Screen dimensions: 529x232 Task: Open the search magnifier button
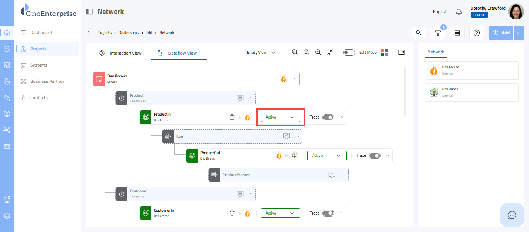point(418,33)
